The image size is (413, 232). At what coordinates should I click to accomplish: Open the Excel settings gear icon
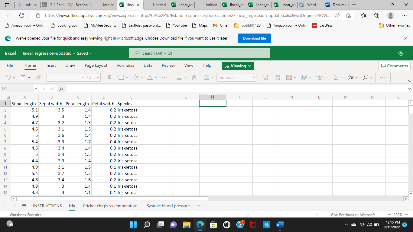(401, 53)
